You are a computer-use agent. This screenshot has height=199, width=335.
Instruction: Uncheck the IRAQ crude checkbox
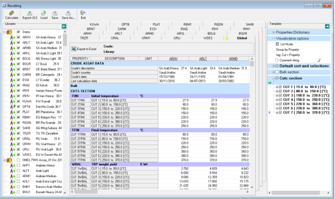tap(18, 85)
